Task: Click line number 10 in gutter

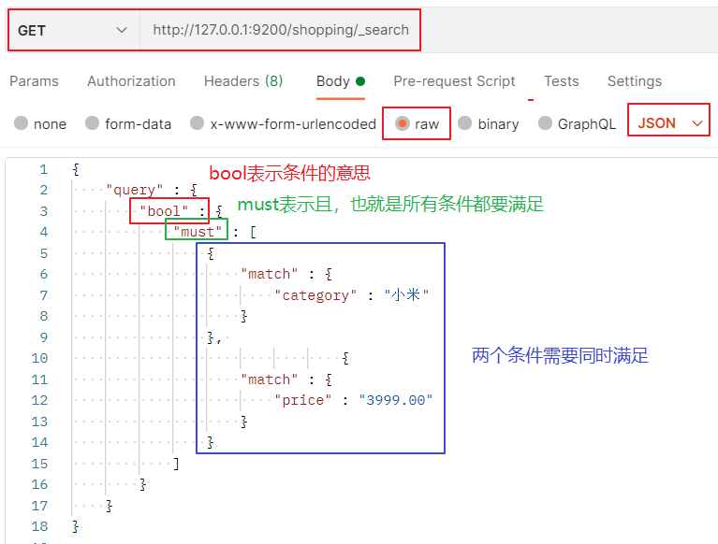Action: click(39, 358)
